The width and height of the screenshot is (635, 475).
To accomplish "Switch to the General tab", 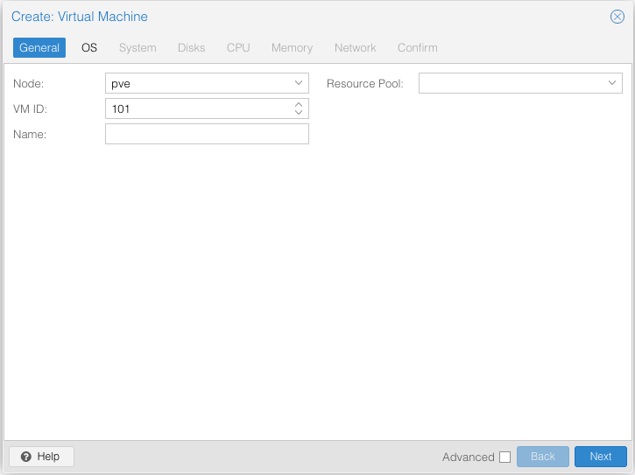I will tap(39, 48).
